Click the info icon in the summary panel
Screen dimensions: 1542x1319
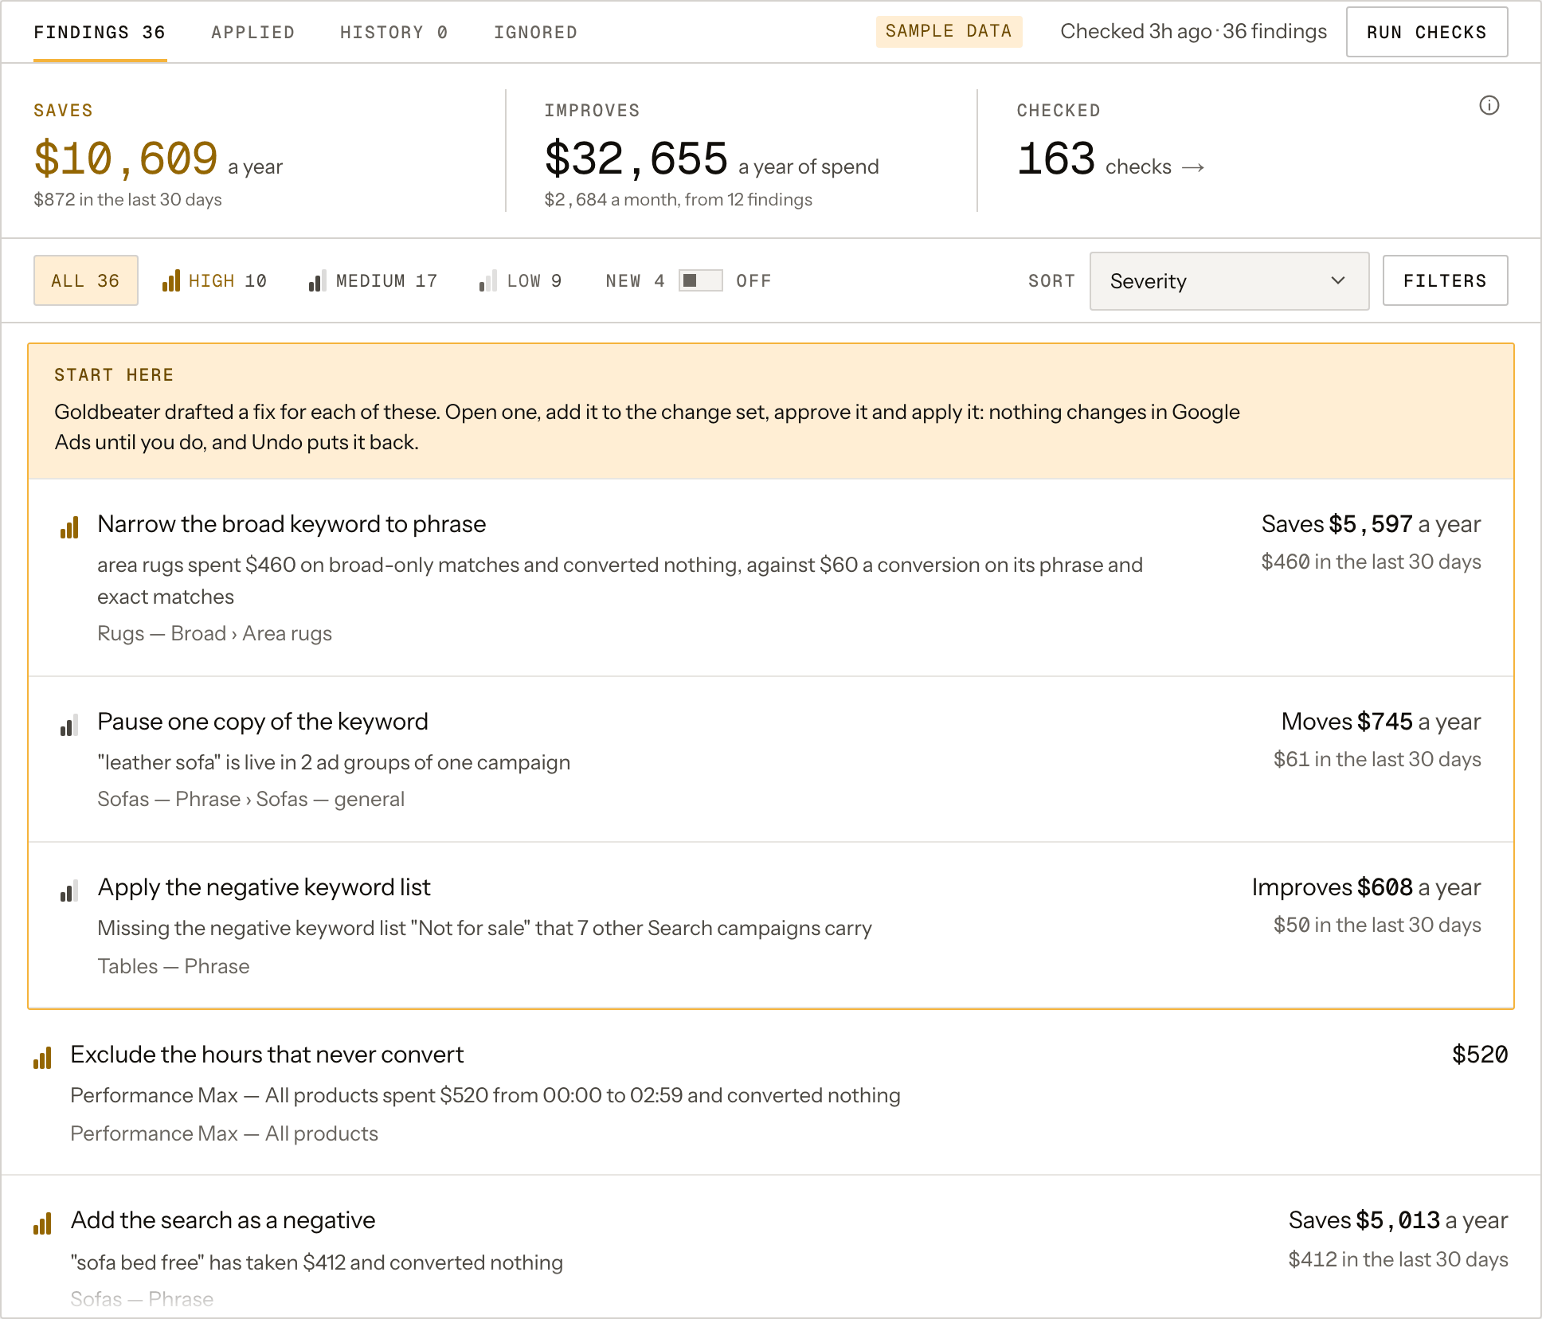(x=1489, y=105)
